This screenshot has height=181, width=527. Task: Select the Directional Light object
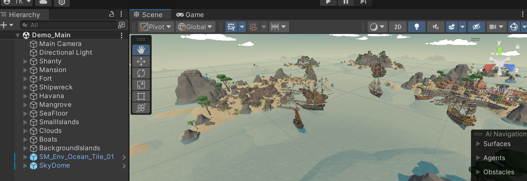65,52
